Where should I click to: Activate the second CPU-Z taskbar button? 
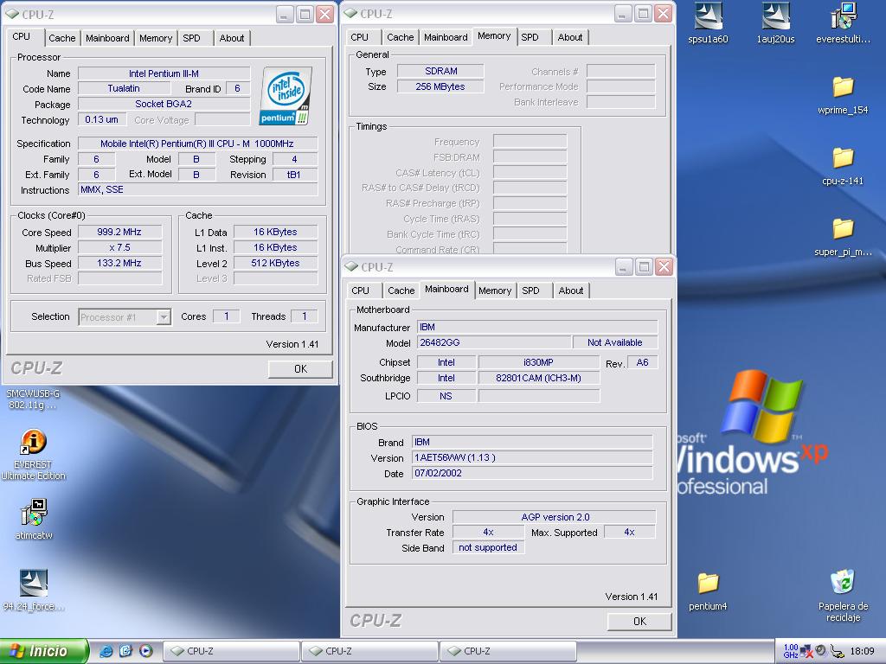pos(369,651)
